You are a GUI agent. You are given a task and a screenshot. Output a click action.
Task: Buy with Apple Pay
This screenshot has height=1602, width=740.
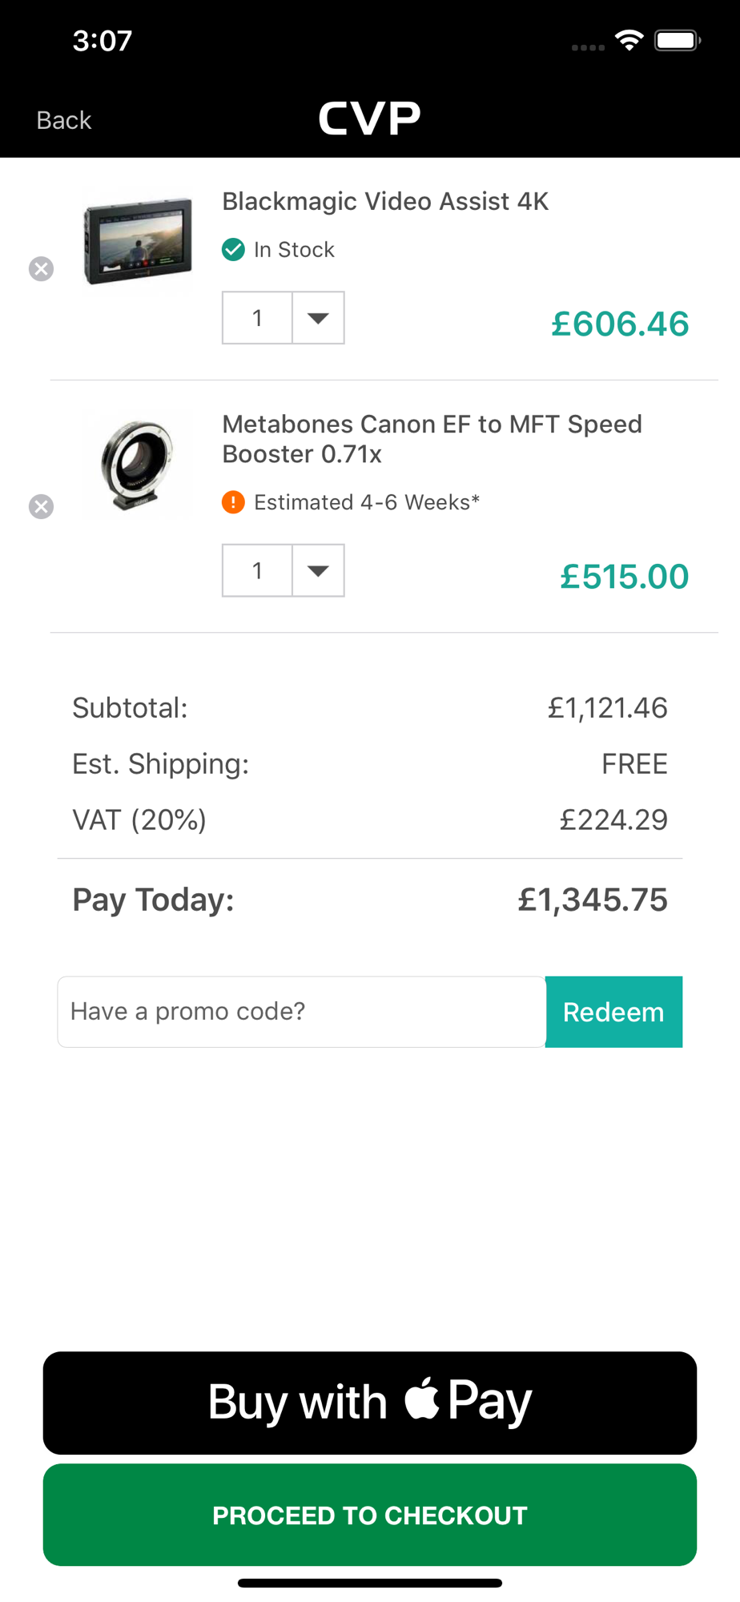tap(370, 1403)
